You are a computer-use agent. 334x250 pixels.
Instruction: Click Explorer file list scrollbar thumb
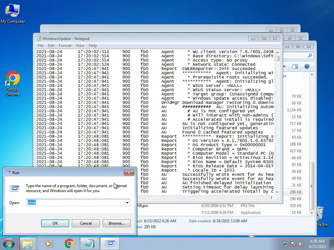(311, 186)
